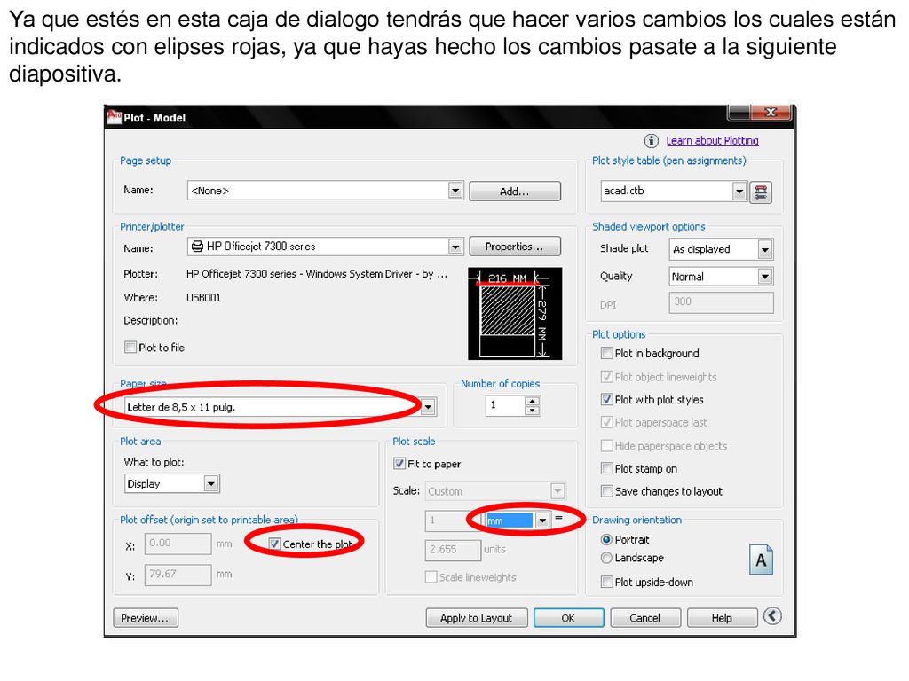This screenshot has height=681, width=909.
Task: Open the Paper size dropdown
Action: coord(428,407)
